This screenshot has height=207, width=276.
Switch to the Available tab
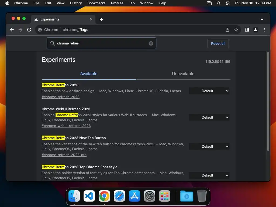coord(89,74)
